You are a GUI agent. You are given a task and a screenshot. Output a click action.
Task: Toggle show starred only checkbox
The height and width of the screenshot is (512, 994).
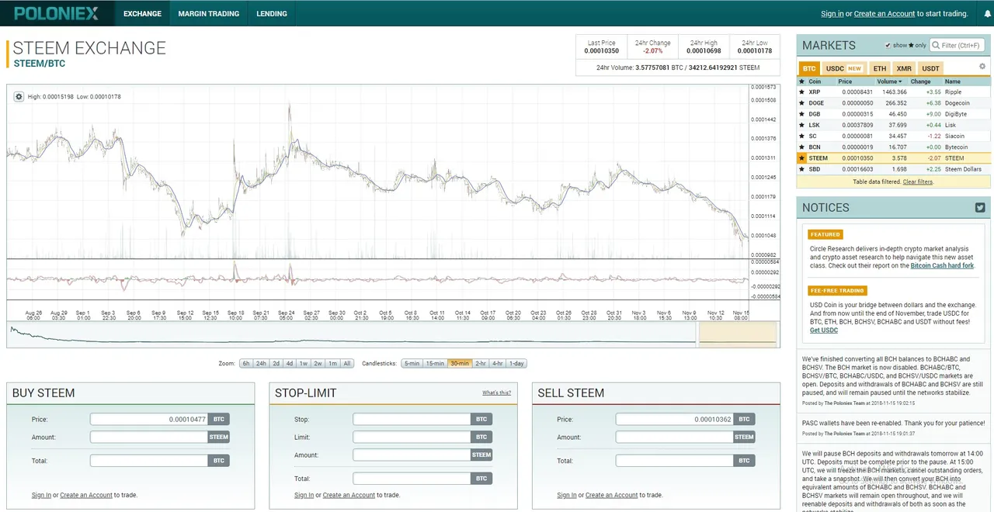(x=888, y=46)
